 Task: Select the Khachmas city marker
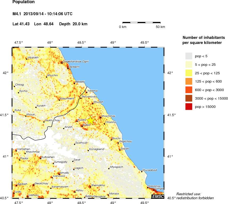[x=100, y=117]
